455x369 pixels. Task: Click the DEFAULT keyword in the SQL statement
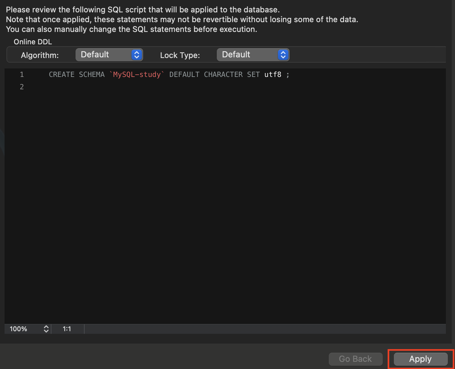[x=184, y=75]
